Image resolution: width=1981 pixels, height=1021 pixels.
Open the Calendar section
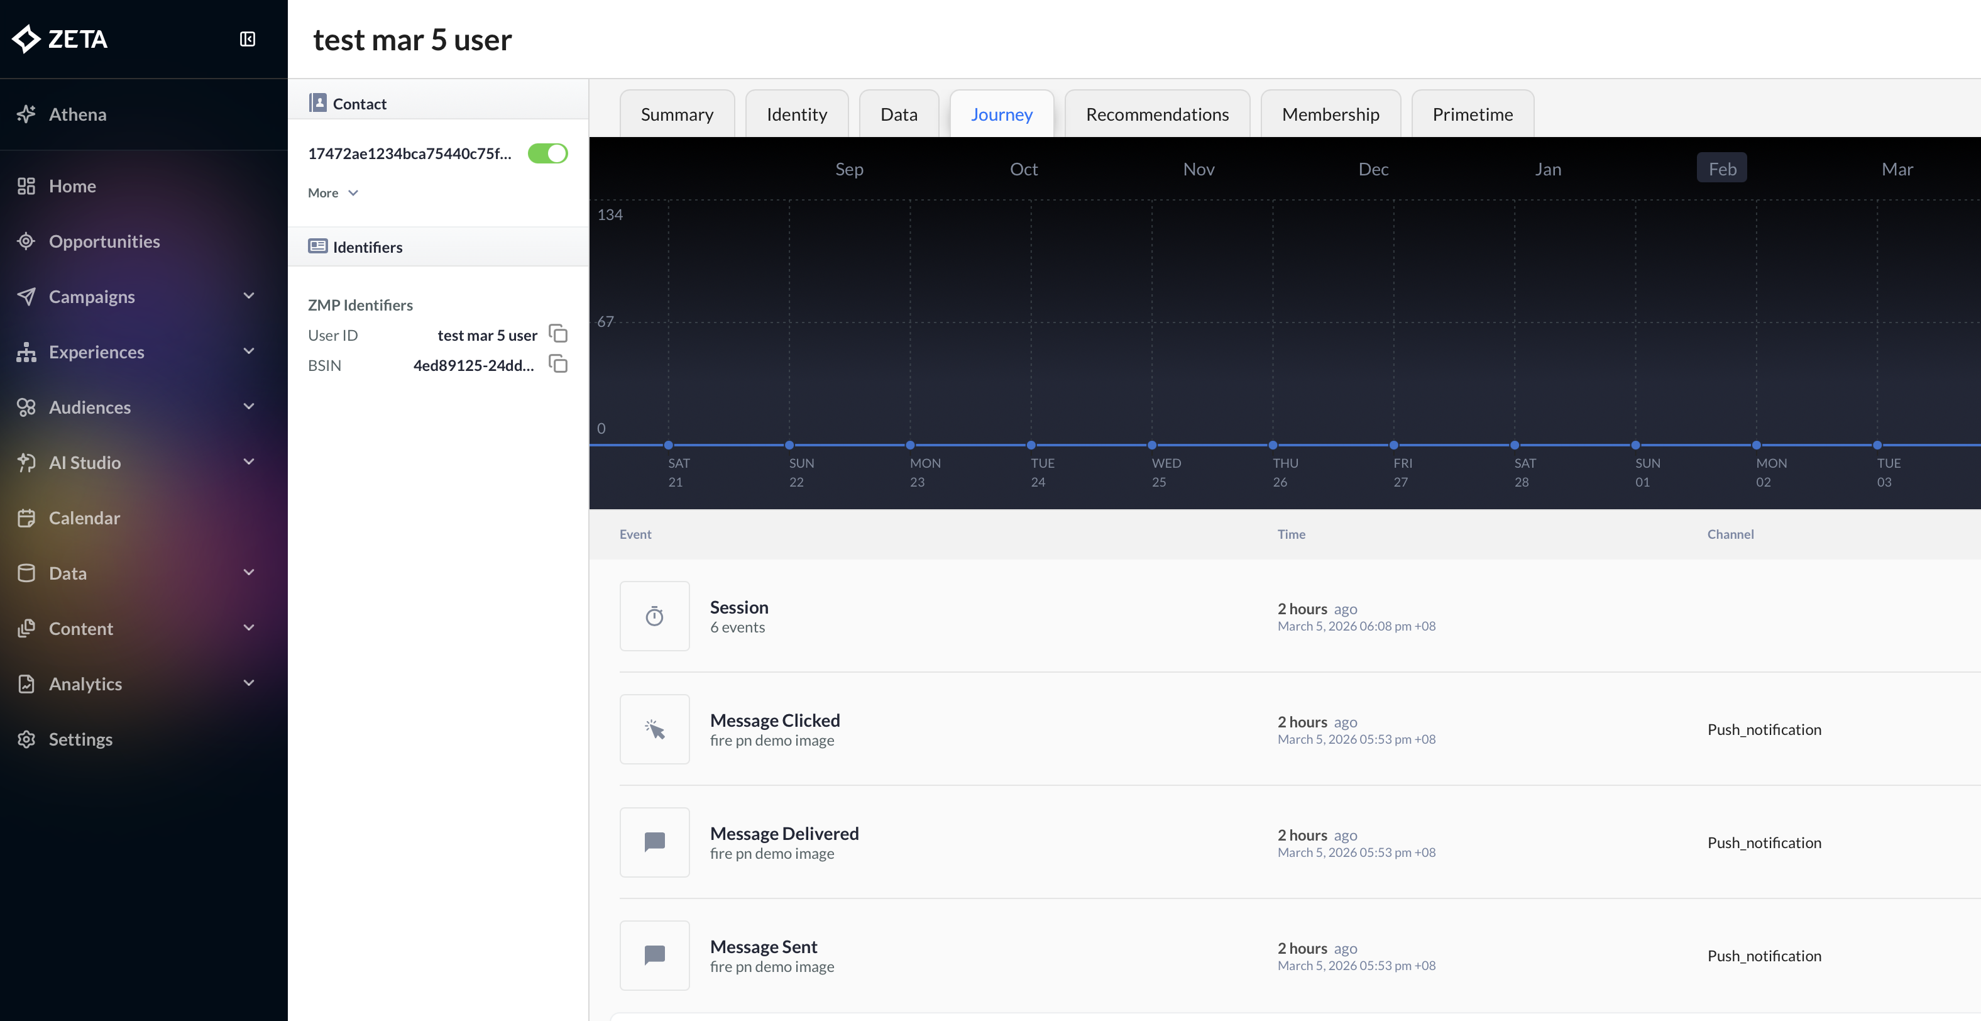pyautogui.click(x=85, y=518)
